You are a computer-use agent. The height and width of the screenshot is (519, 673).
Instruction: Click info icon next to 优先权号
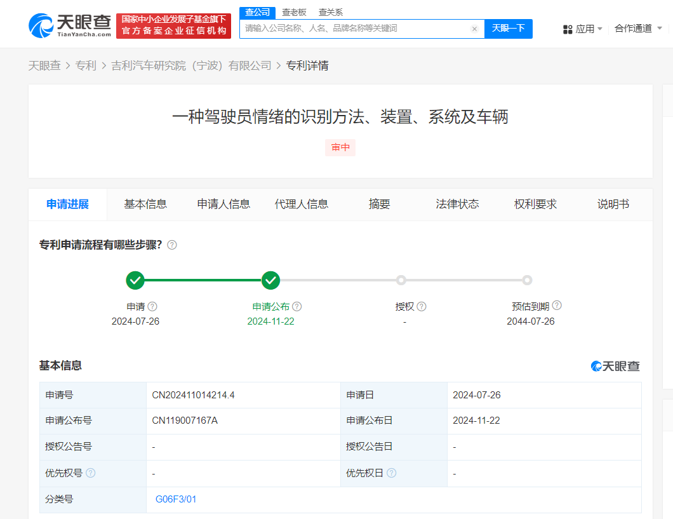(x=91, y=473)
